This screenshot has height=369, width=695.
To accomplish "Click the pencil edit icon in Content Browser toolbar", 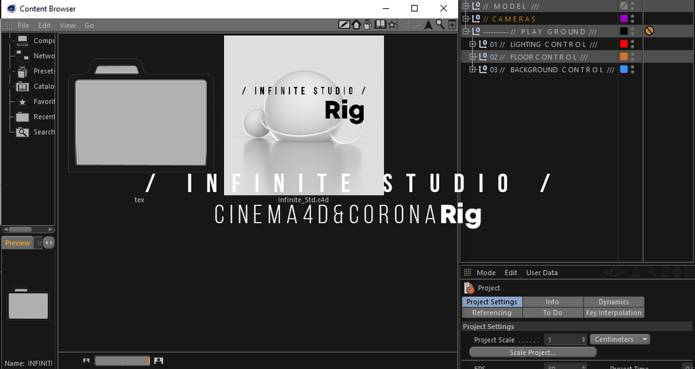I will coord(344,25).
